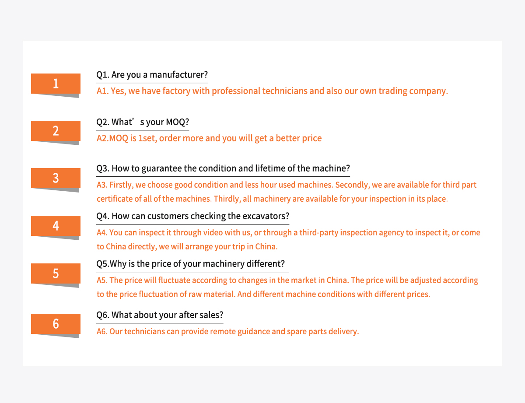
Task: Click answer A6 about remote guidance
Action: tap(227, 332)
